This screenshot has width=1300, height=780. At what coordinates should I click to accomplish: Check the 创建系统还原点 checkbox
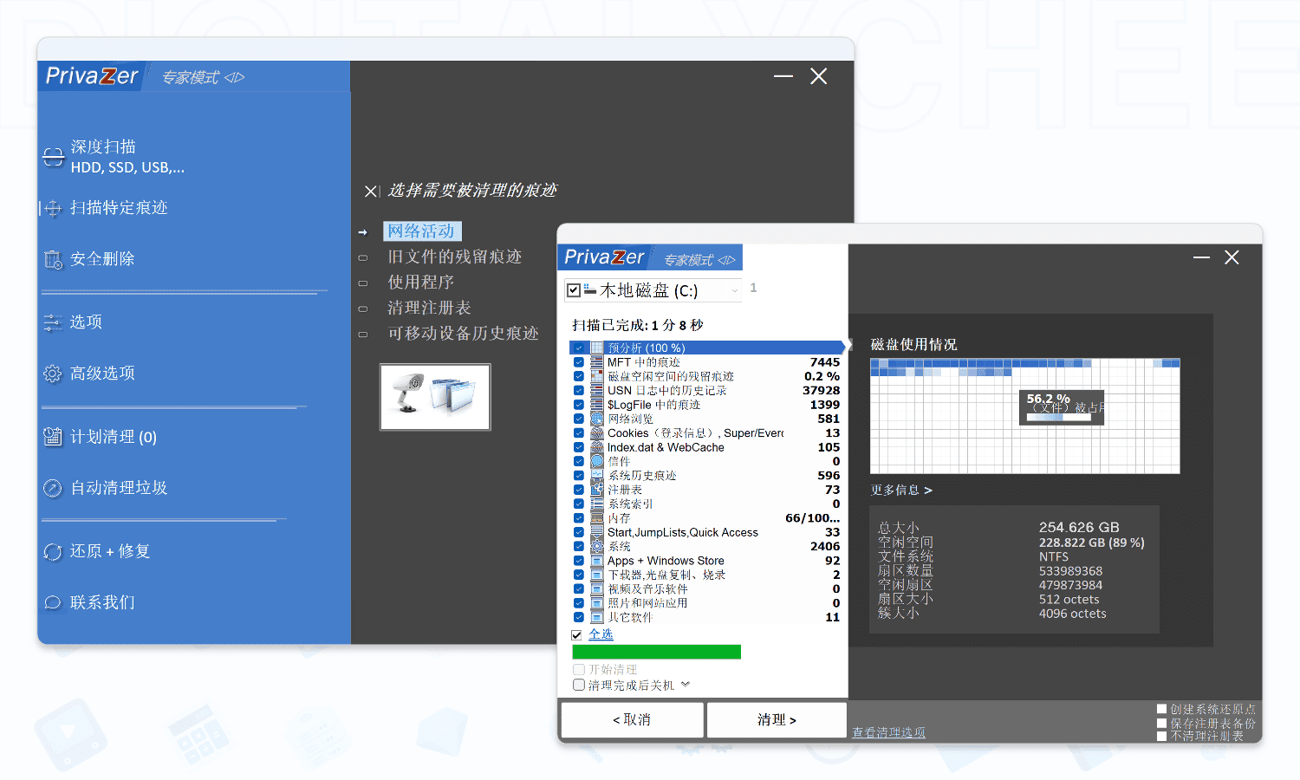click(x=1162, y=709)
